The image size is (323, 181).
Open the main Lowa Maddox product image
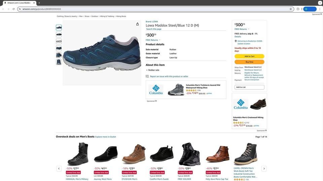(102, 53)
